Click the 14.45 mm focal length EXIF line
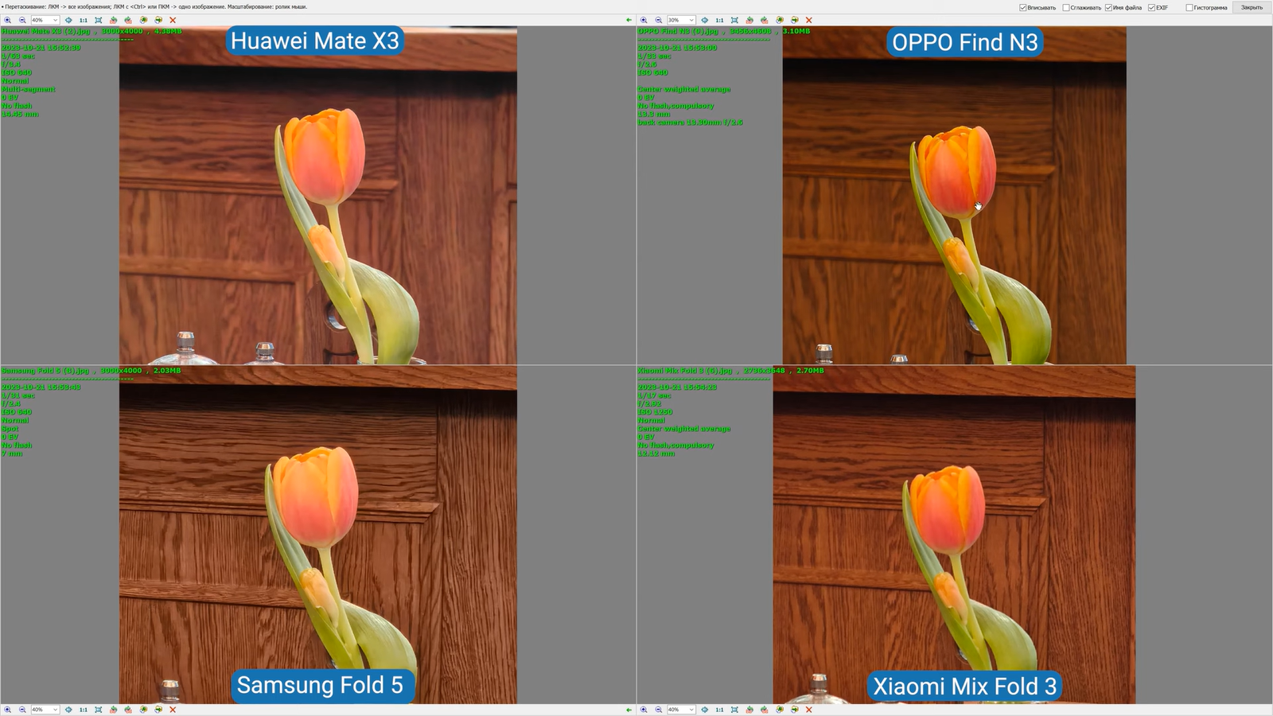1273x716 pixels. 20,115
